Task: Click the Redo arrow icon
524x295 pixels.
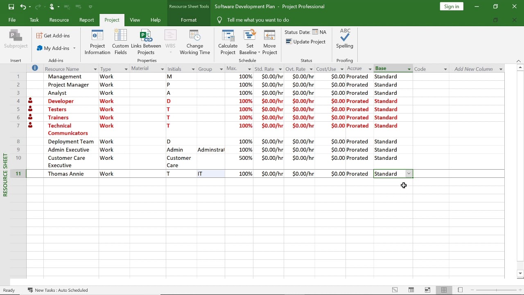Action: coord(37,7)
